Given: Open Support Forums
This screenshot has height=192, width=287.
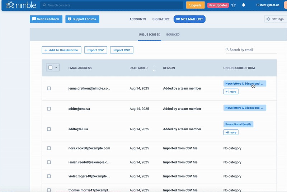Looking at the screenshot, I should (x=82, y=19).
